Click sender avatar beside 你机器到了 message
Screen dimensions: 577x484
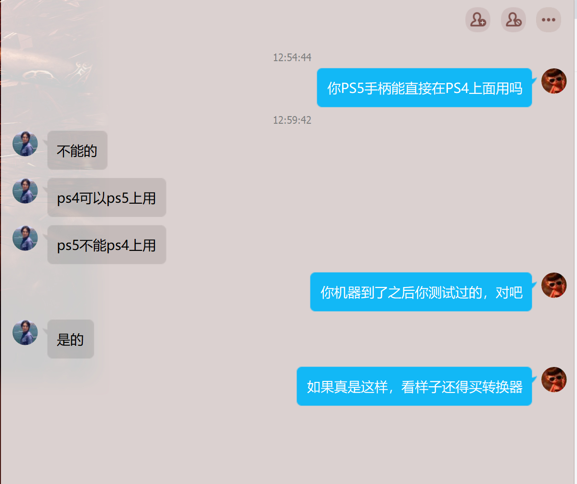(x=554, y=285)
